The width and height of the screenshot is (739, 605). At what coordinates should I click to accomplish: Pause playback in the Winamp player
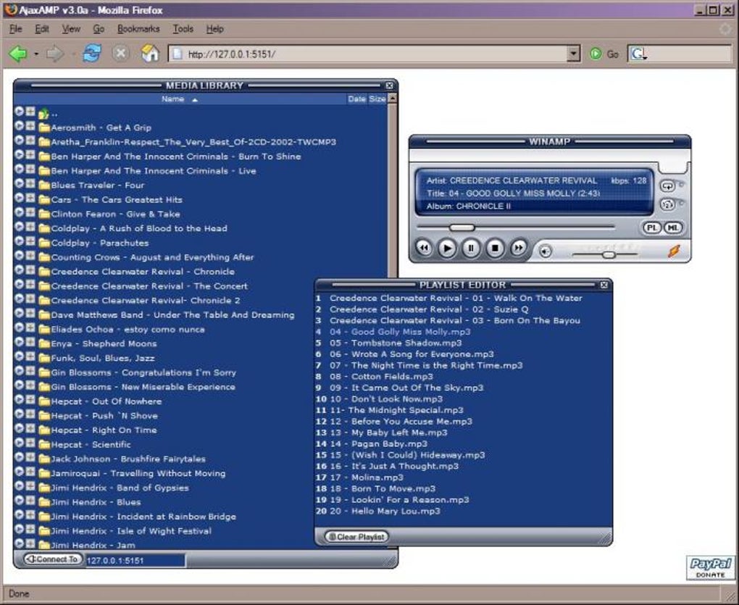tap(471, 249)
